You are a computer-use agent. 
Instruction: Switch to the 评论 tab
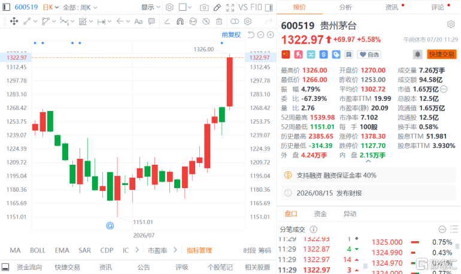point(438,7)
